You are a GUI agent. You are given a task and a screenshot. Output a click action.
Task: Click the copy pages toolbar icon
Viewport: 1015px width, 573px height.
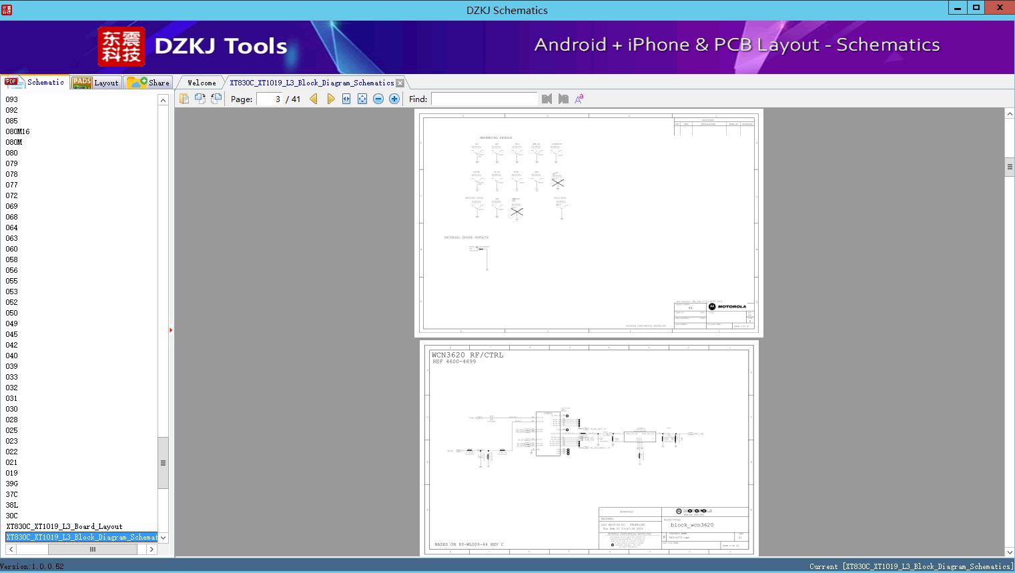[184, 99]
